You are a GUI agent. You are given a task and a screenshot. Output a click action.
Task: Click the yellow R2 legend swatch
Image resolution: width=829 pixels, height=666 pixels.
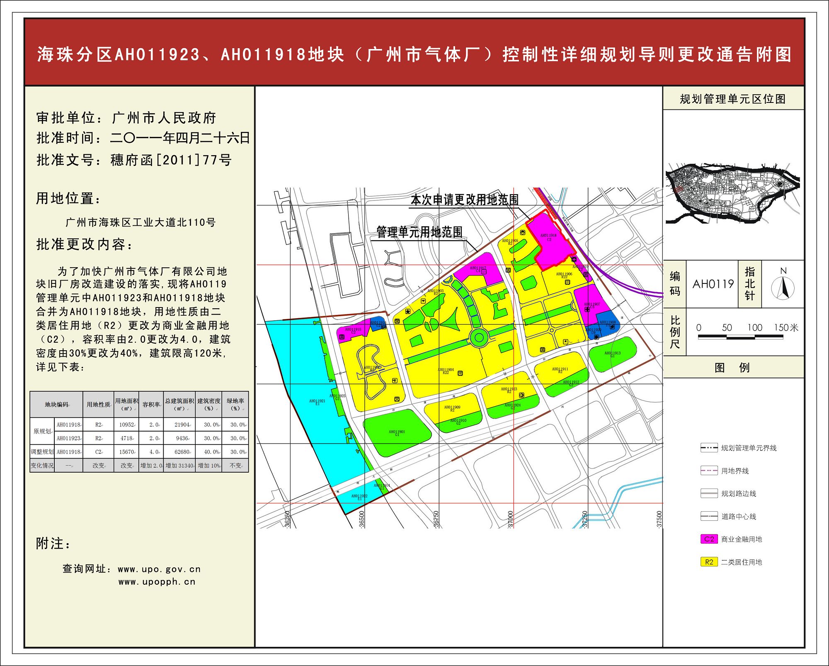709,562
